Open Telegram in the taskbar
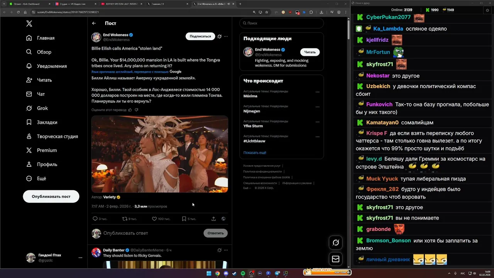Viewport: 494px width, 278px height. coord(277,273)
